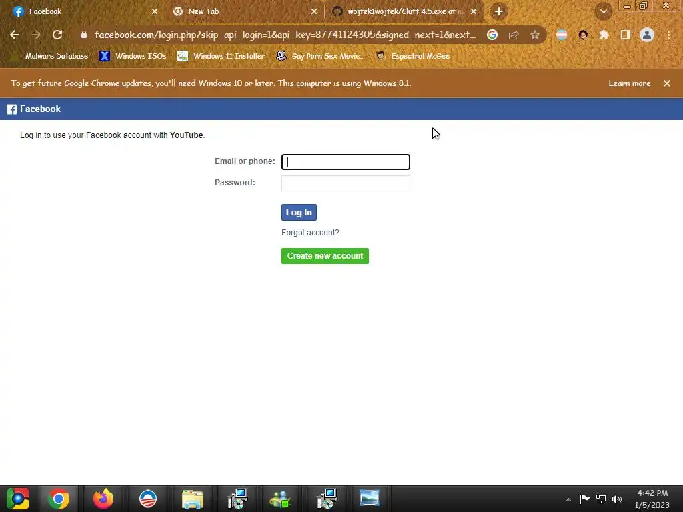Screen dimensions: 683x512
Task: Open the second installer taskbar icon
Action: click(327, 499)
